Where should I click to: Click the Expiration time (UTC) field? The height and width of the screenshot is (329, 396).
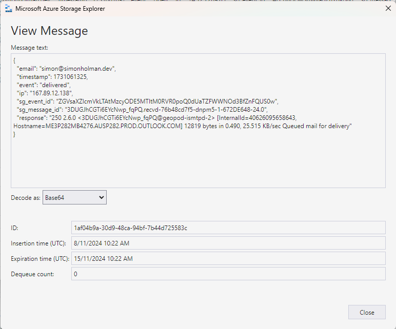[228, 259]
